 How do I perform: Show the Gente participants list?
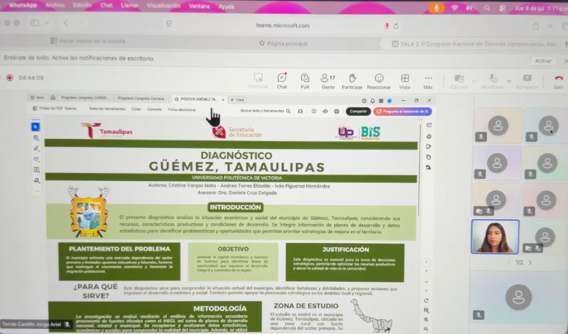click(x=328, y=81)
